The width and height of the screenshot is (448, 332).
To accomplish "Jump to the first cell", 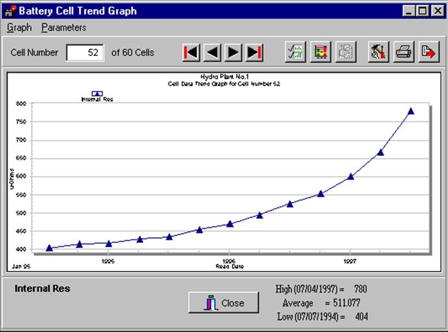I will point(192,53).
